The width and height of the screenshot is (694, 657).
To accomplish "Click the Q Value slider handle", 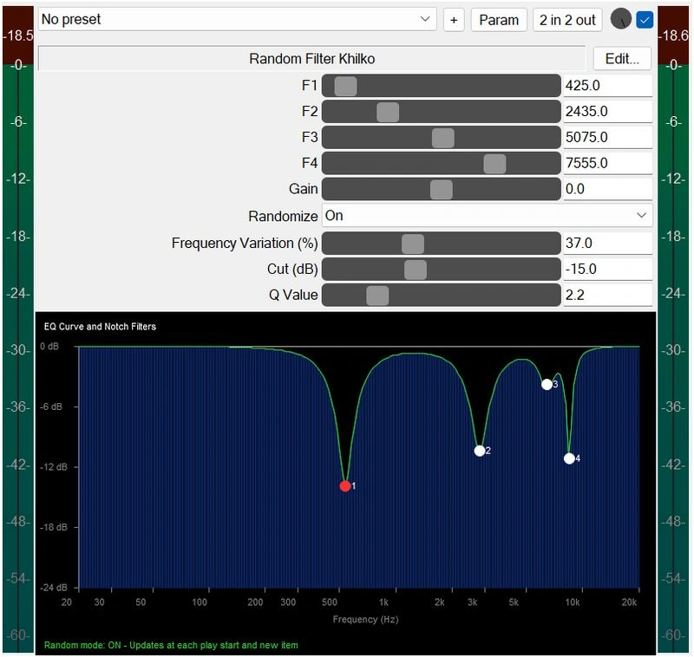I will (377, 296).
